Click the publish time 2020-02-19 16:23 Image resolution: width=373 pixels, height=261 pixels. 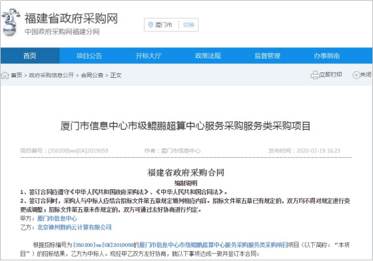click(318, 150)
